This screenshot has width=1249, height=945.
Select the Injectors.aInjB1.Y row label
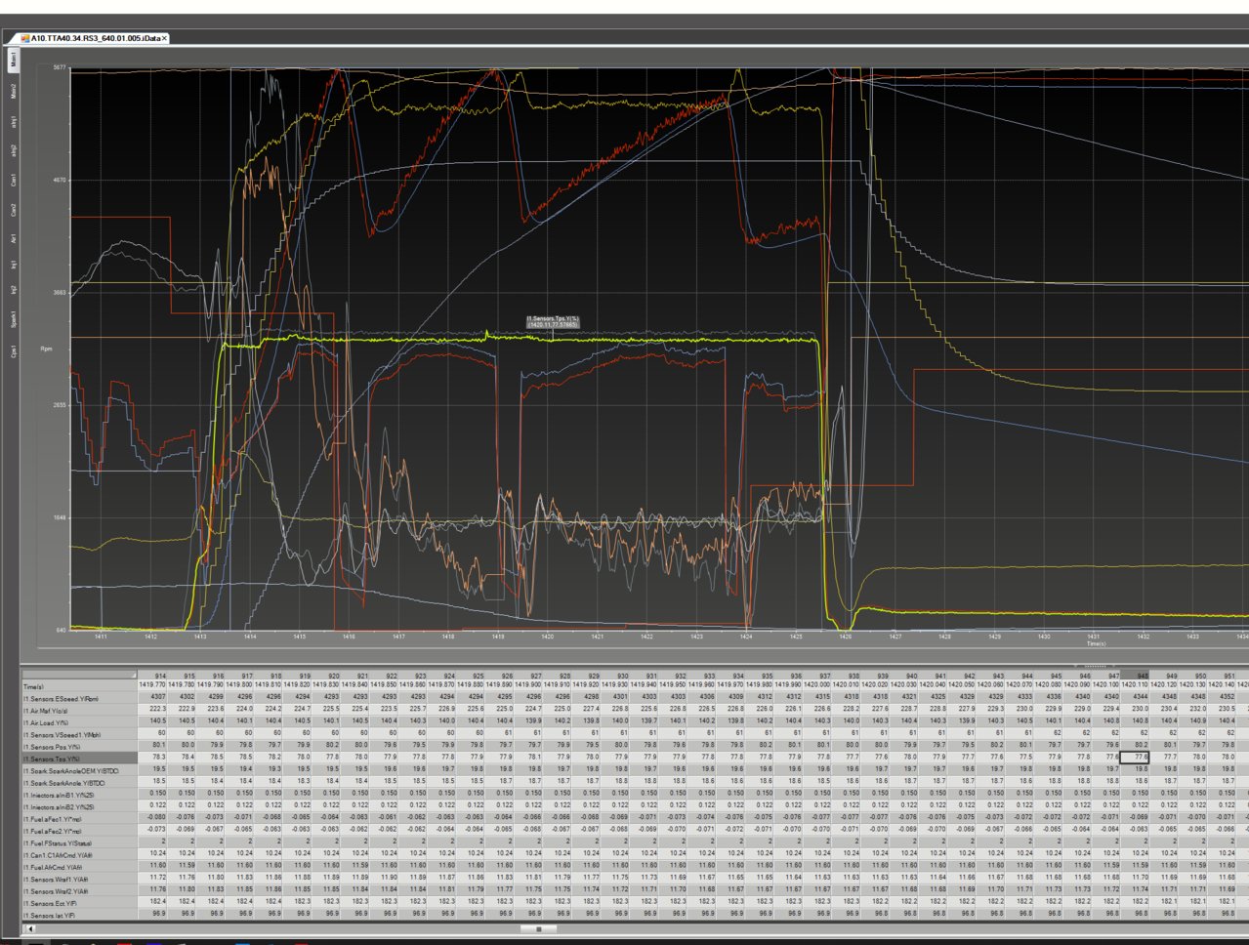(x=79, y=795)
